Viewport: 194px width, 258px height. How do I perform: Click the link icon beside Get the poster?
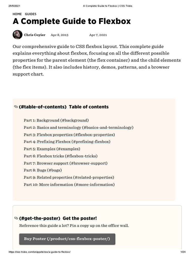[x=16, y=218]
